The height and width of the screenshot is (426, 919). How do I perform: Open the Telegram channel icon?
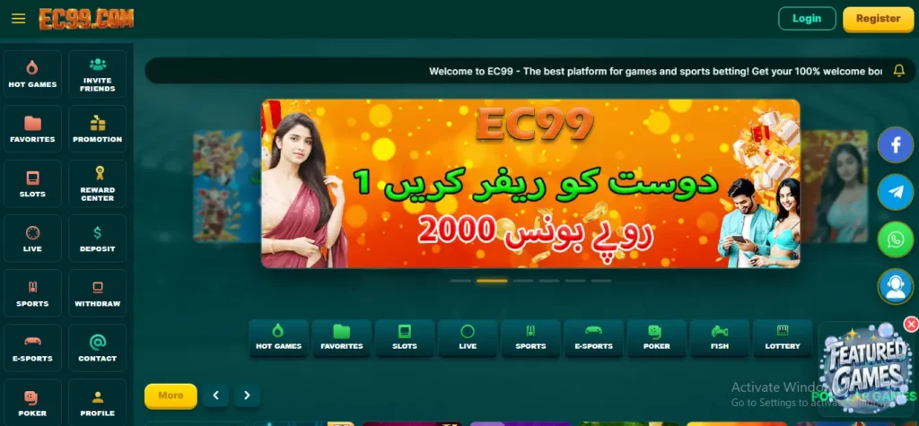pyautogui.click(x=896, y=192)
